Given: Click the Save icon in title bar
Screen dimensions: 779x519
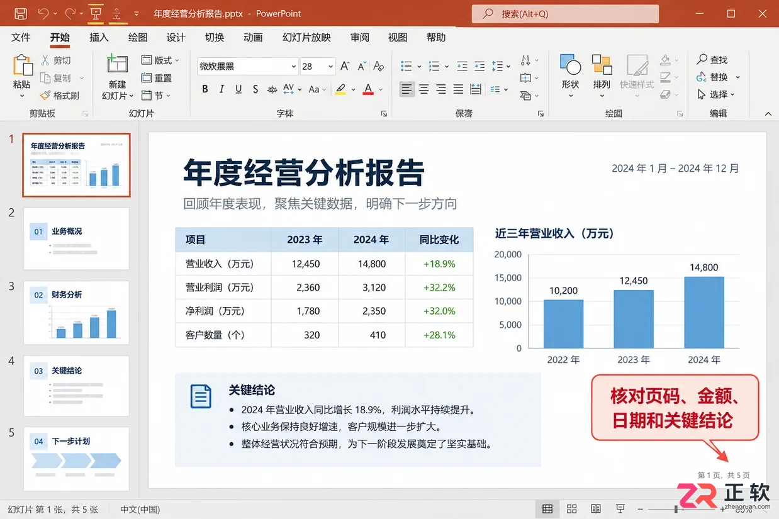Looking at the screenshot, I should [21, 13].
